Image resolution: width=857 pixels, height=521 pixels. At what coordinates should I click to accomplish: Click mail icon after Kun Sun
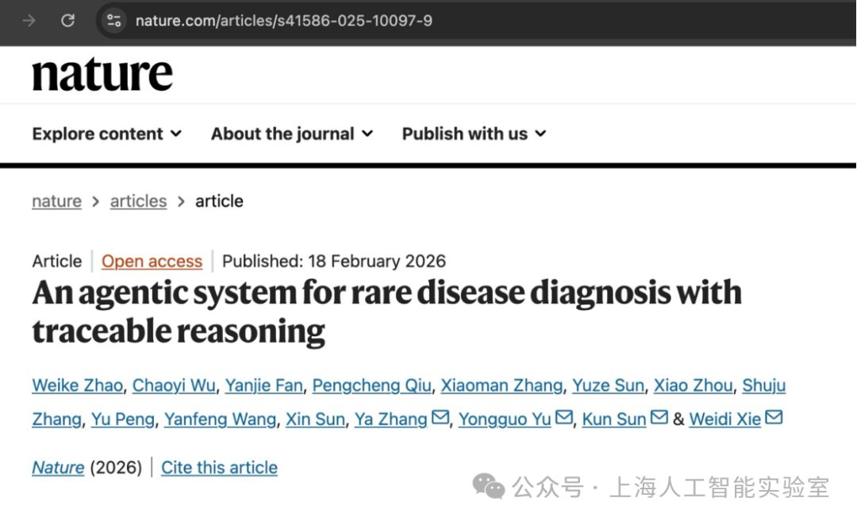click(x=659, y=418)
